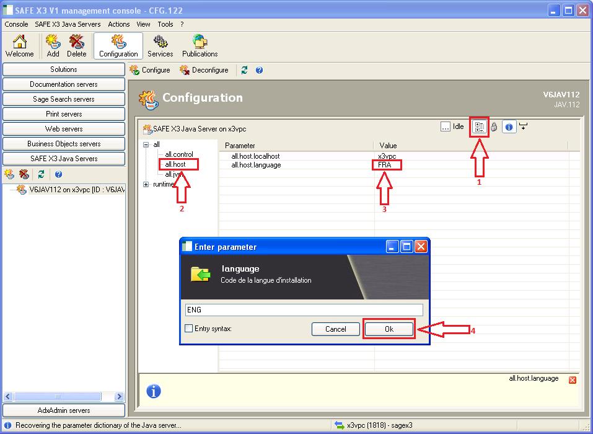Open sidebar help icon
The height and width of the screenshot is (434, 593).
pos(58,174)
